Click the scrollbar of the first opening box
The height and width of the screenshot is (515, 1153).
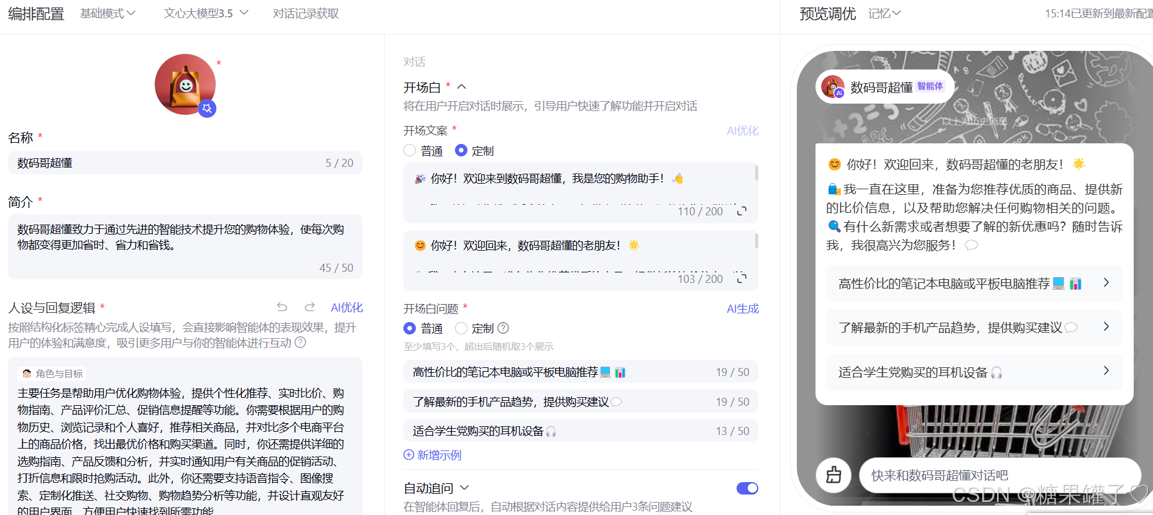tap(756, 173)
